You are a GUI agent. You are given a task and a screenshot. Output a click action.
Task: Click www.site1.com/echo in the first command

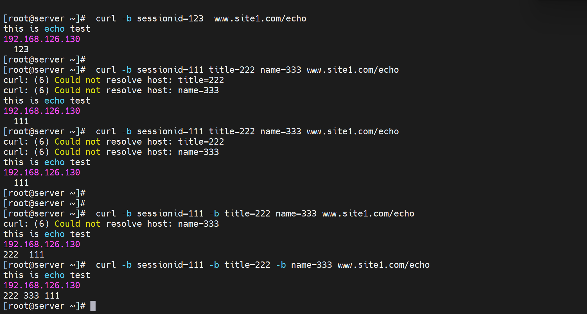coord(260,18)
